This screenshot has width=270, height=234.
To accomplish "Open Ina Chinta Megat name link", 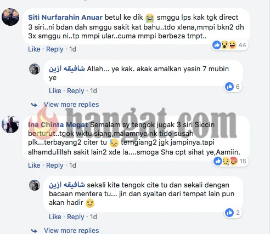I will tap(58, 125).
